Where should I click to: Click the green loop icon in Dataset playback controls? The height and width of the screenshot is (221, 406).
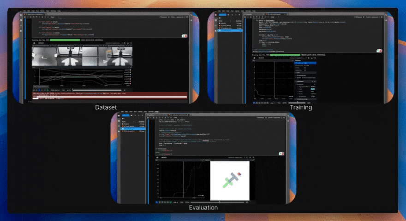point(48,90)
